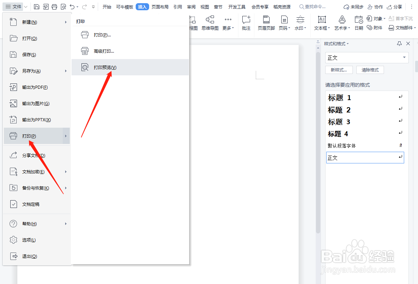Click the 分享 share button
Viewport: 418px width, 284px height.
point(394,7)
